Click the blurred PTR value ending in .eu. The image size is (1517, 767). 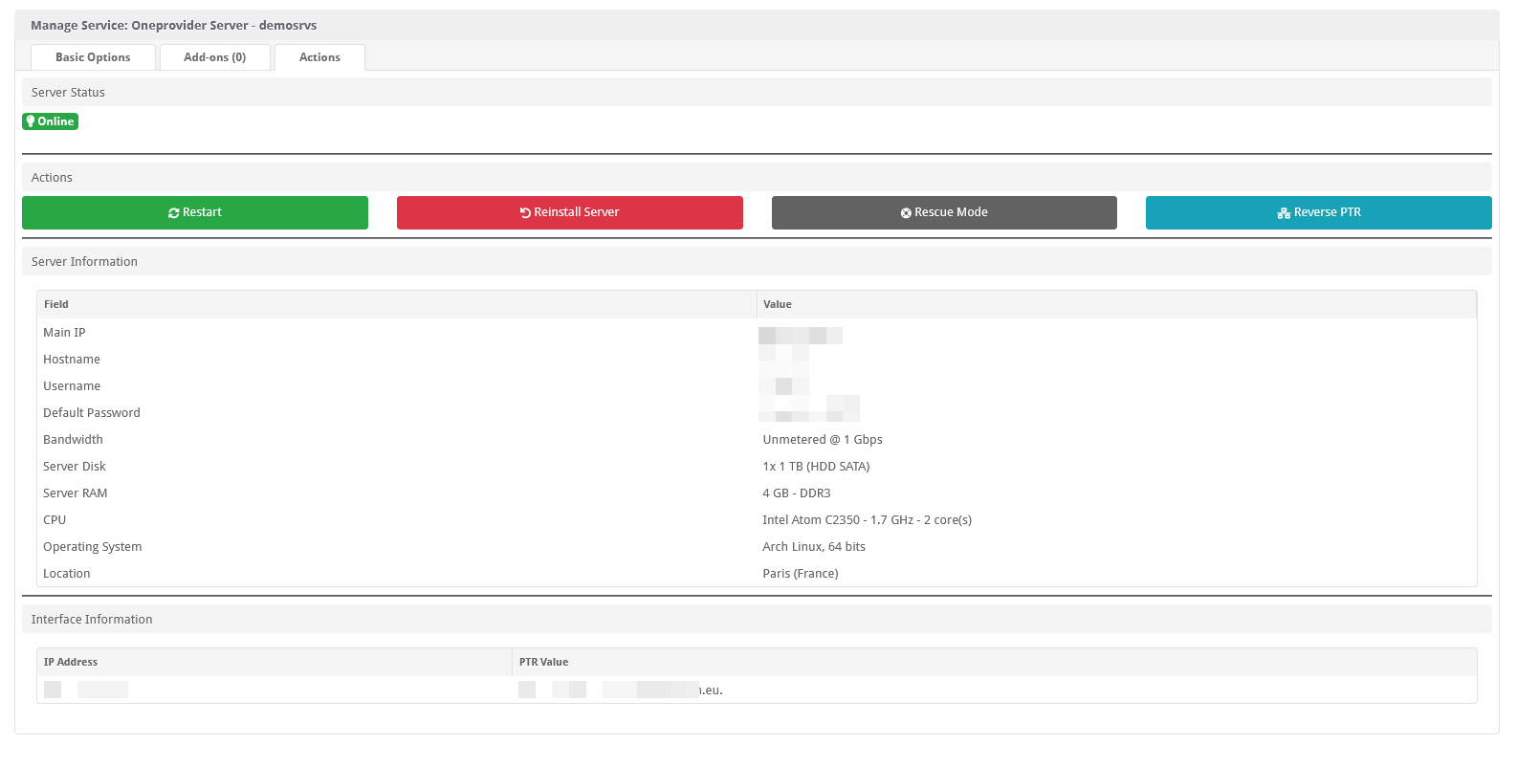pyautogui.click(x=621, y=690)
